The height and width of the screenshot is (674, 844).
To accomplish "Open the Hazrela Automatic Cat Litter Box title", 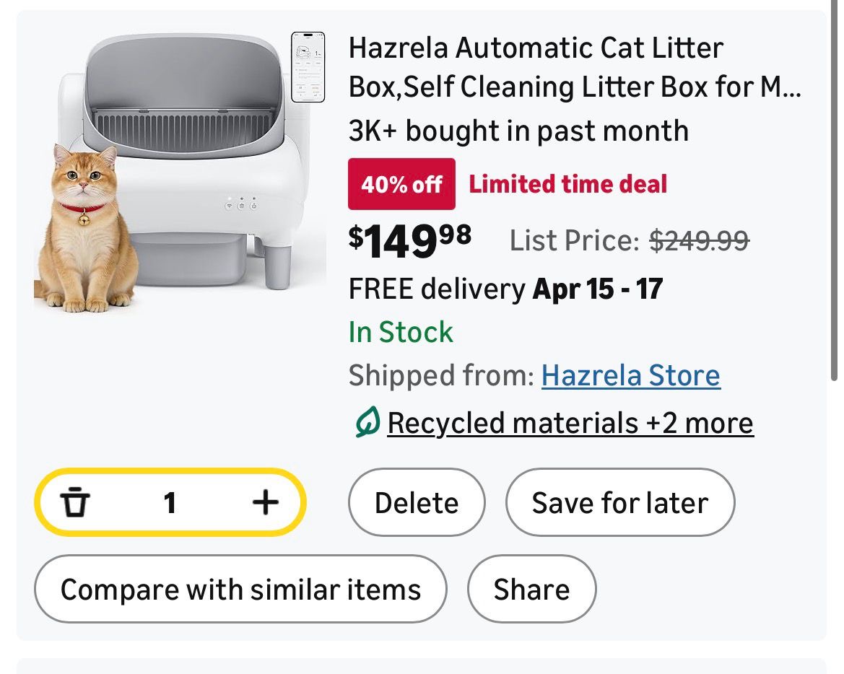I will point(575,68).
